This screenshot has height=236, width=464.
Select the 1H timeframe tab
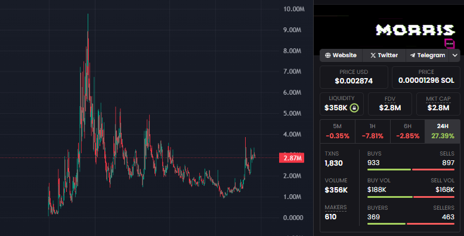[x=373, y=131]
